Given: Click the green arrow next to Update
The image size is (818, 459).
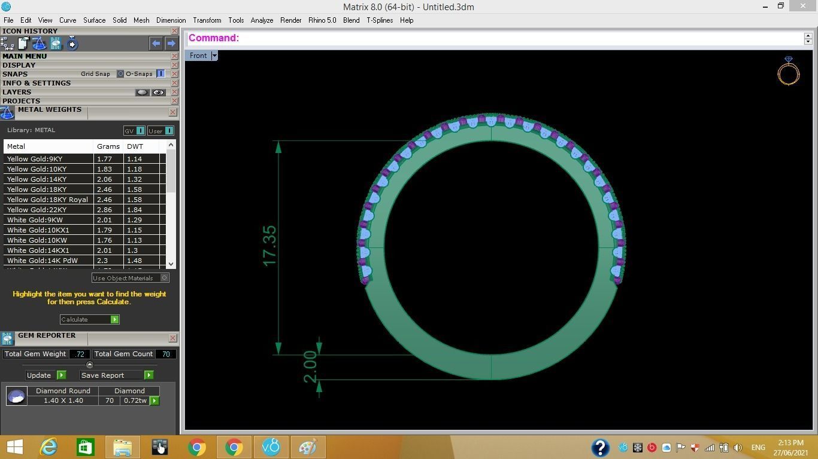Looking at the screenshot, I should click(x=61, y=375).
